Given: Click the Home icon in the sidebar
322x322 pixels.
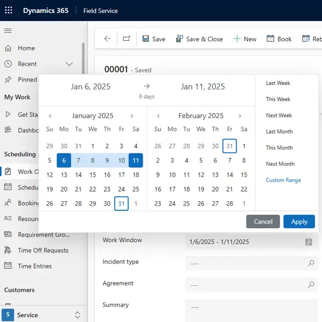Looking at the screenshot, I should pos(8,48).
